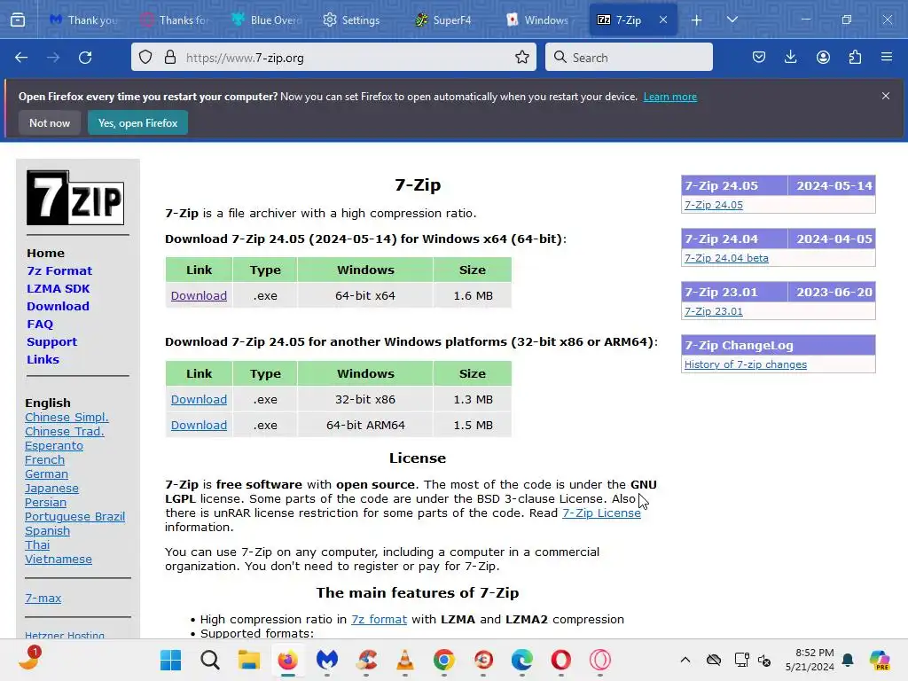
Task: Go back to the previous page
Action: (x=21, y=58)
